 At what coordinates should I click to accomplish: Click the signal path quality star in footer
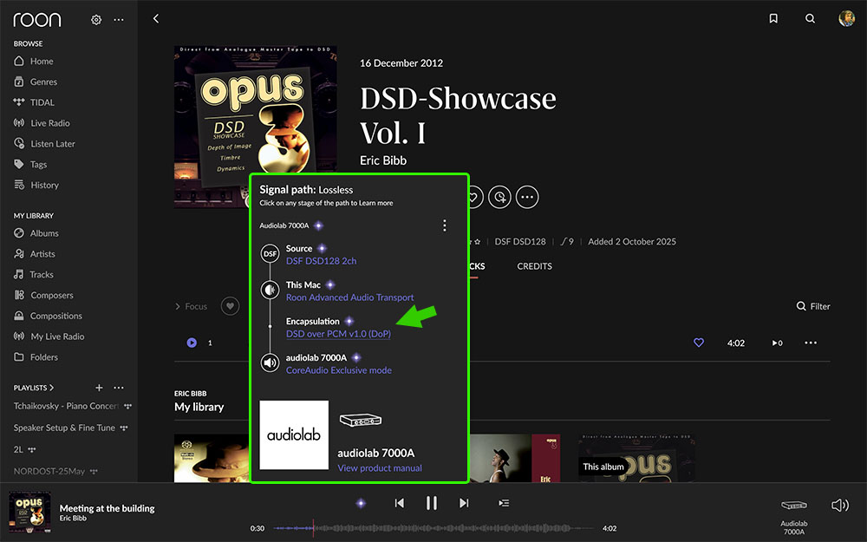(x=361, y=503)
